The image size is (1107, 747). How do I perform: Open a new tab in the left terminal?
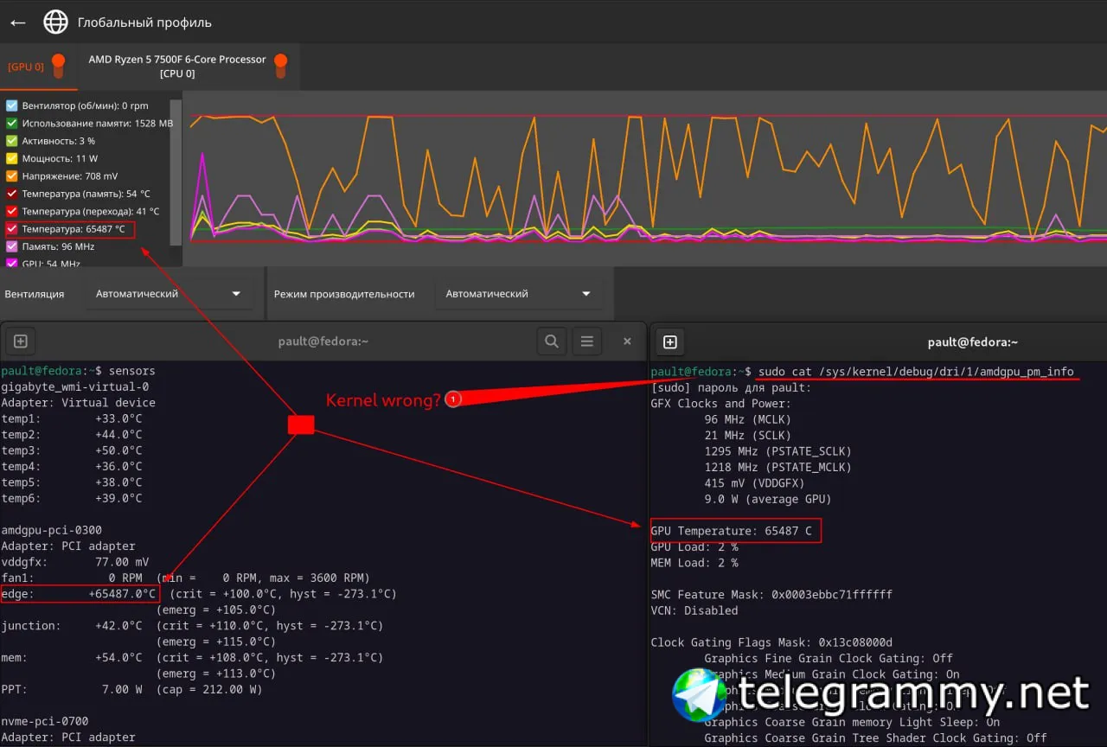click(22, 342)
